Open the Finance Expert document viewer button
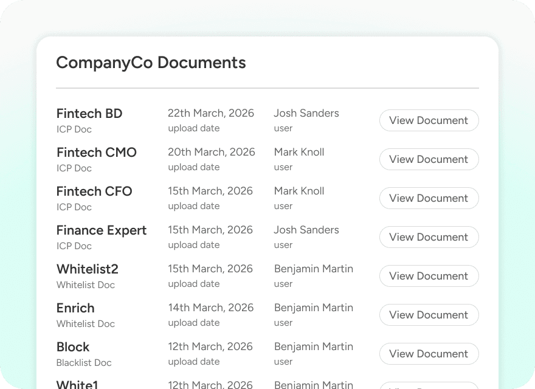 (x=429, y=237)
